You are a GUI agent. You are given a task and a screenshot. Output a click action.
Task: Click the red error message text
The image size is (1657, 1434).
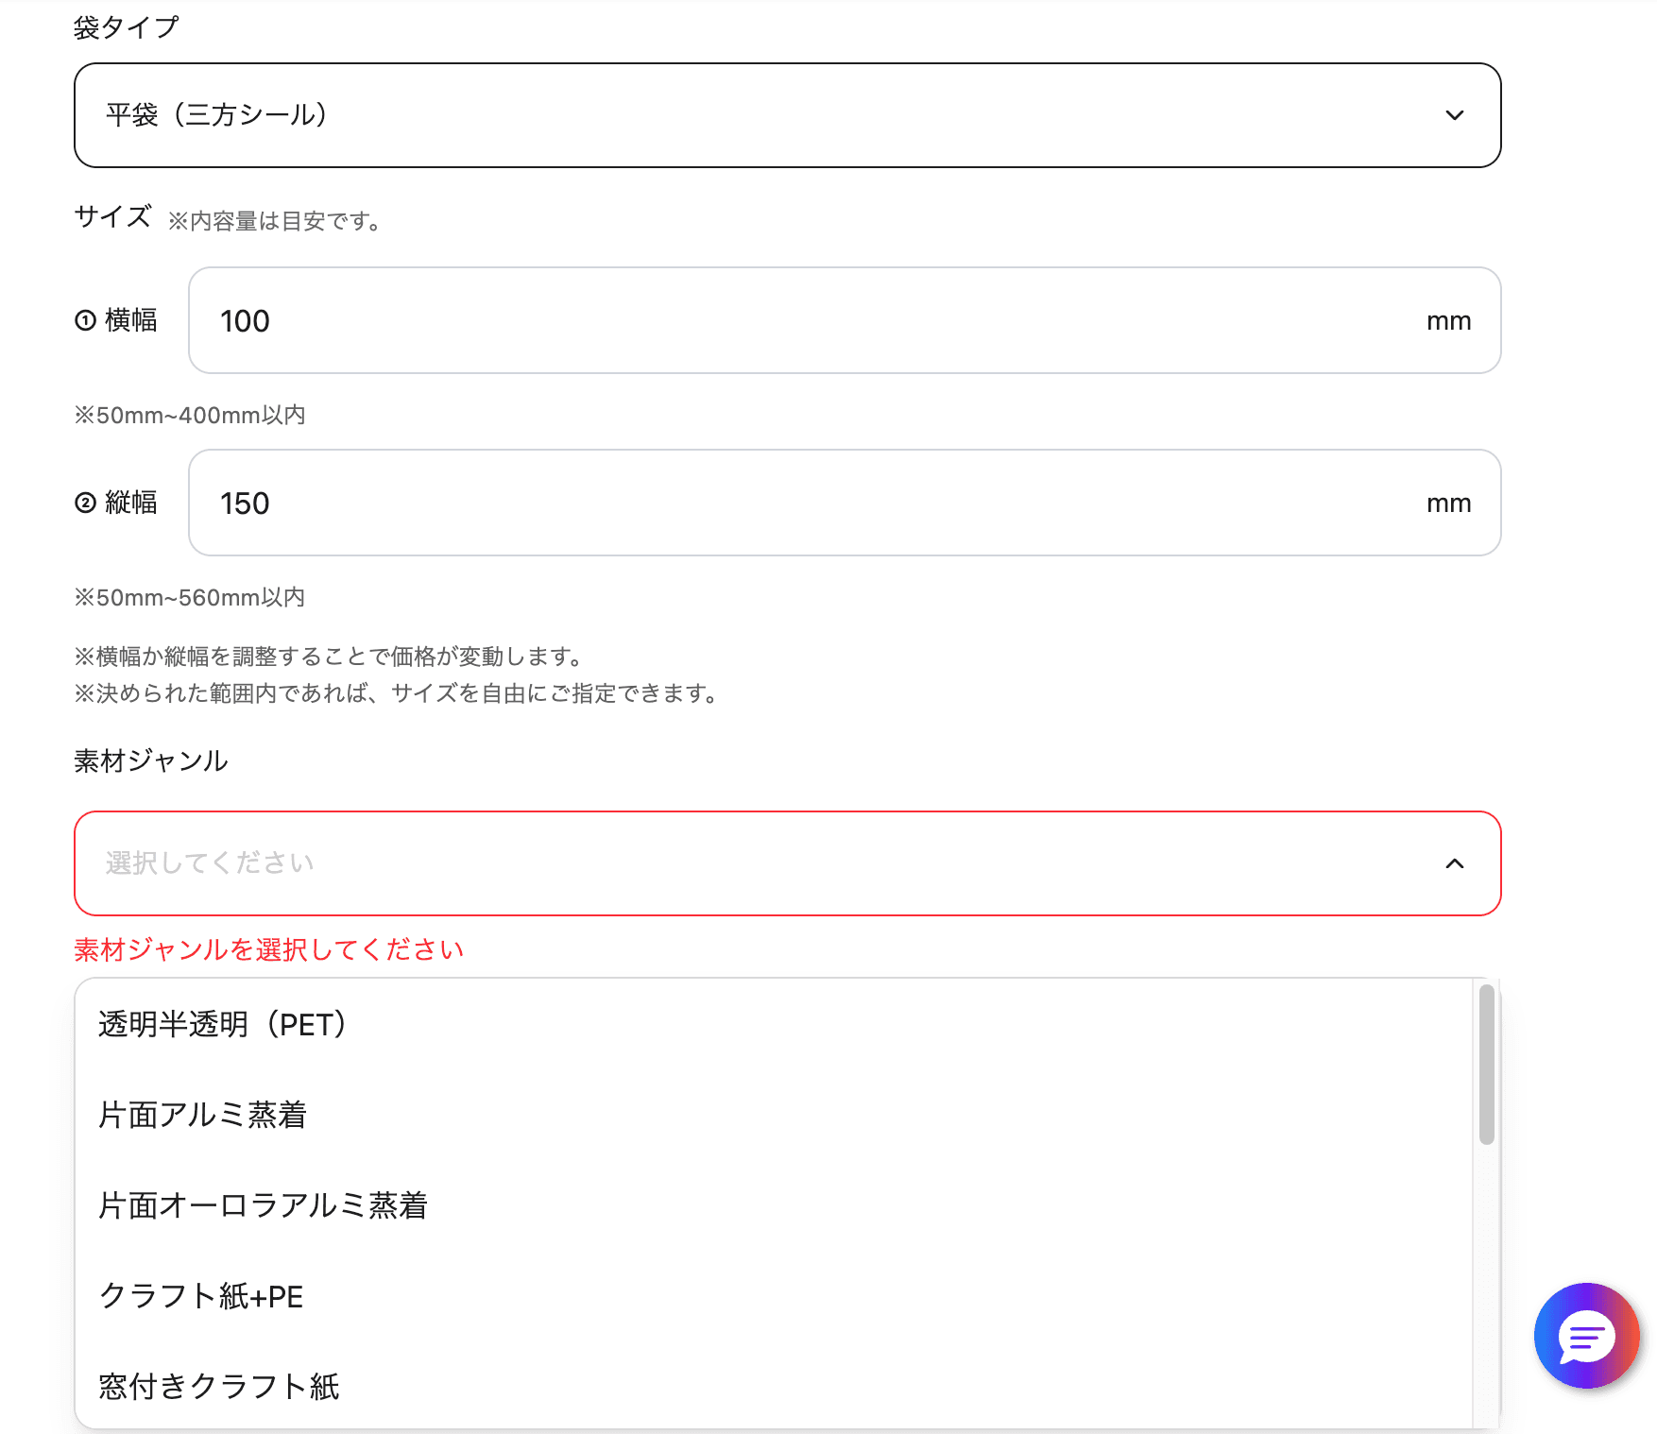pyautogui.click(x=268, y=950)
